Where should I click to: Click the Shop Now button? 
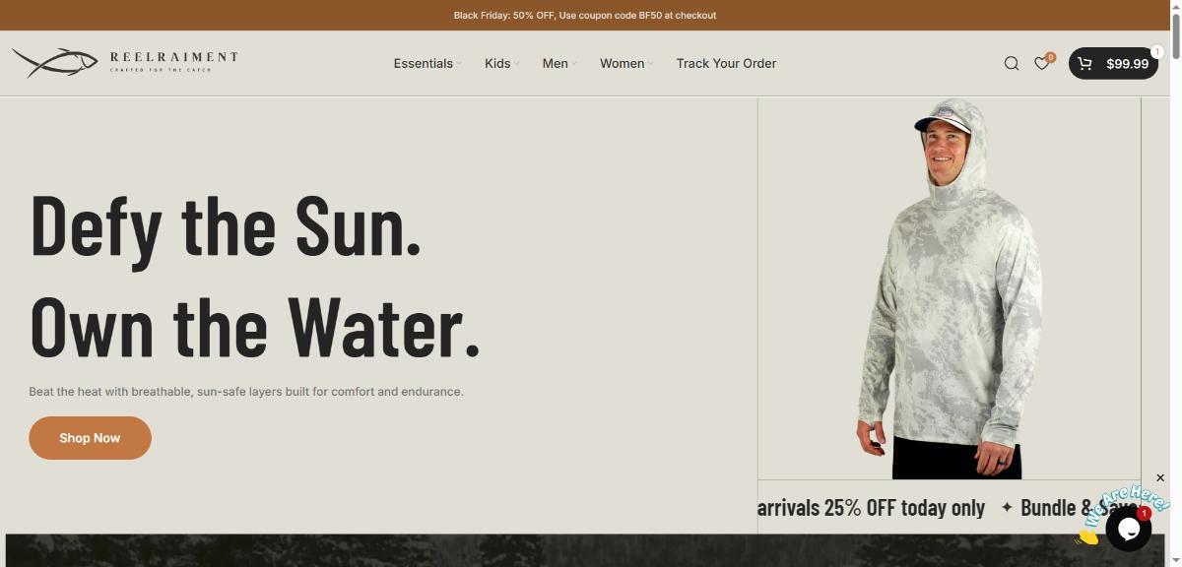(x=90, y=438)
